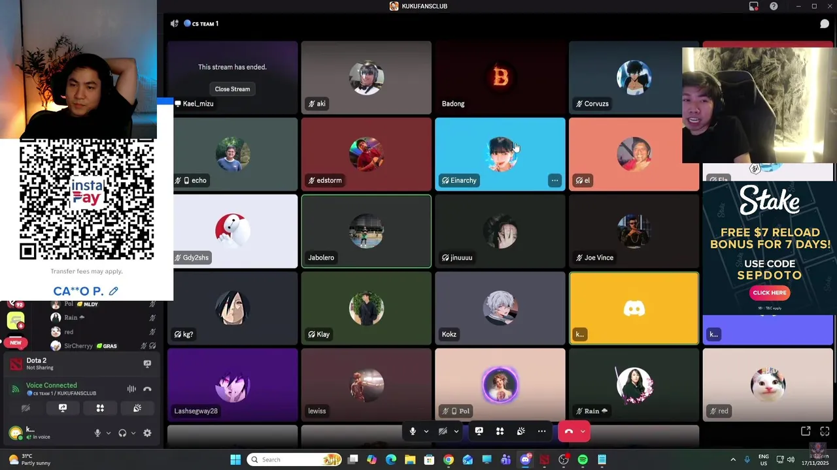837x470 pixels.
Task: Open soundboard from call control bar
Action: click(521, 431)
